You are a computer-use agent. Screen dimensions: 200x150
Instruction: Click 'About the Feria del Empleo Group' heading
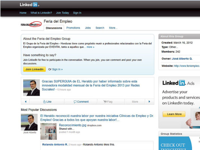click(47, 39)
